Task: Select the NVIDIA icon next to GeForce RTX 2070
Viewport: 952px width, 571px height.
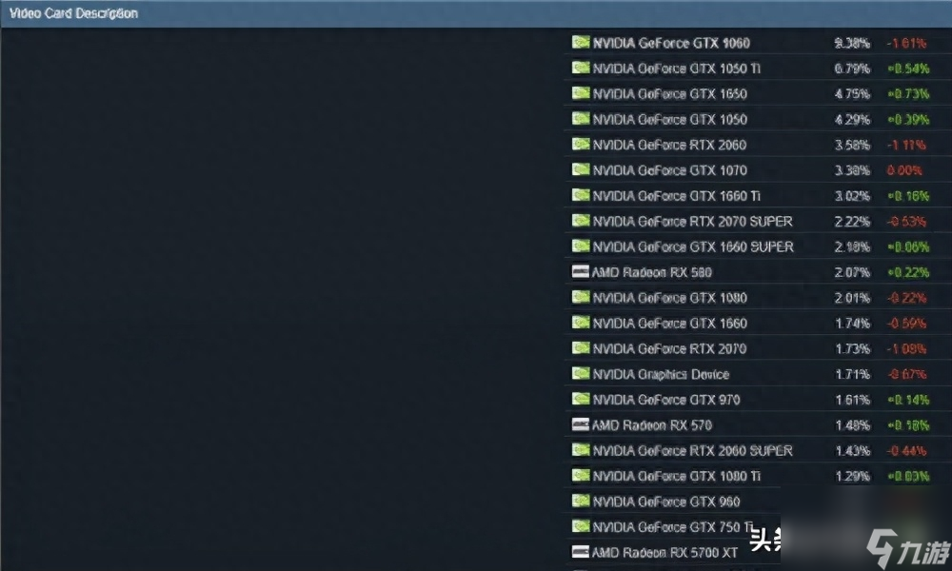Action: pyautogui.click(x=581, y=347)
